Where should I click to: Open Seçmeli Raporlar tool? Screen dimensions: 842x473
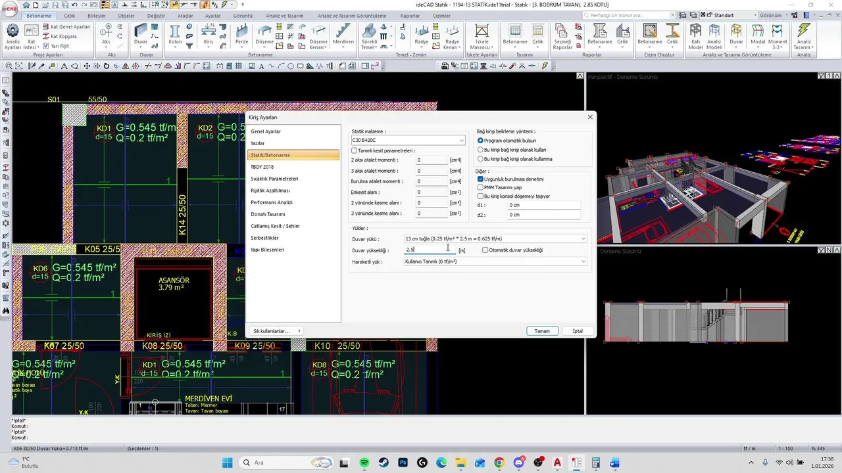562,37
